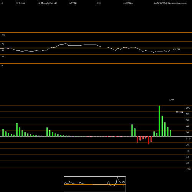Click the 60 label on MR axis
The image size is (192, 192).
point(187,120)
